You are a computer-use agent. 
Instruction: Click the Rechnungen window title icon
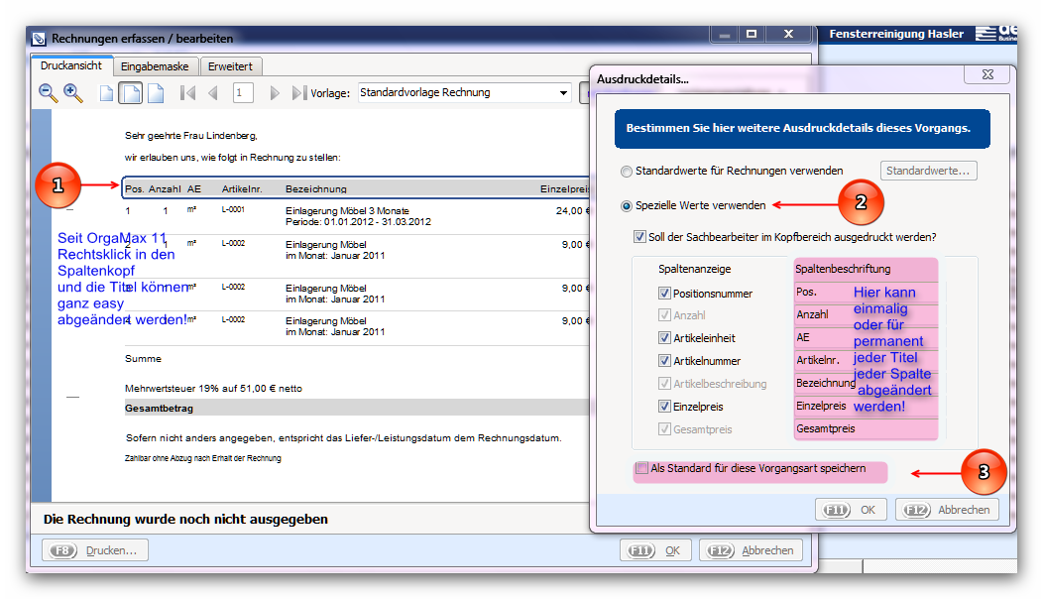(40, 39)
